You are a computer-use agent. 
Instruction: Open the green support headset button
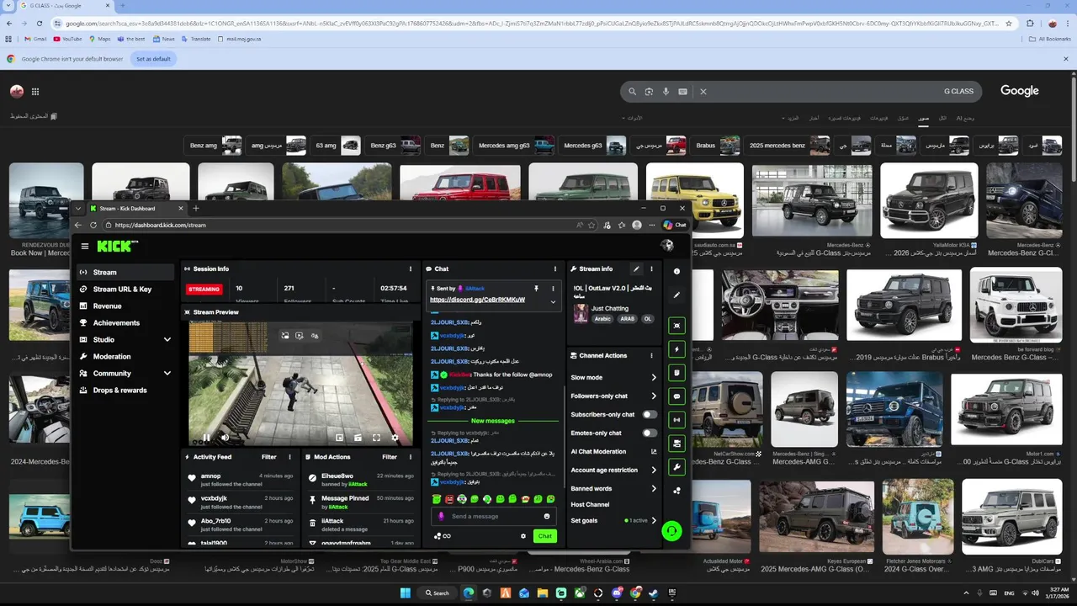[671, 531]
